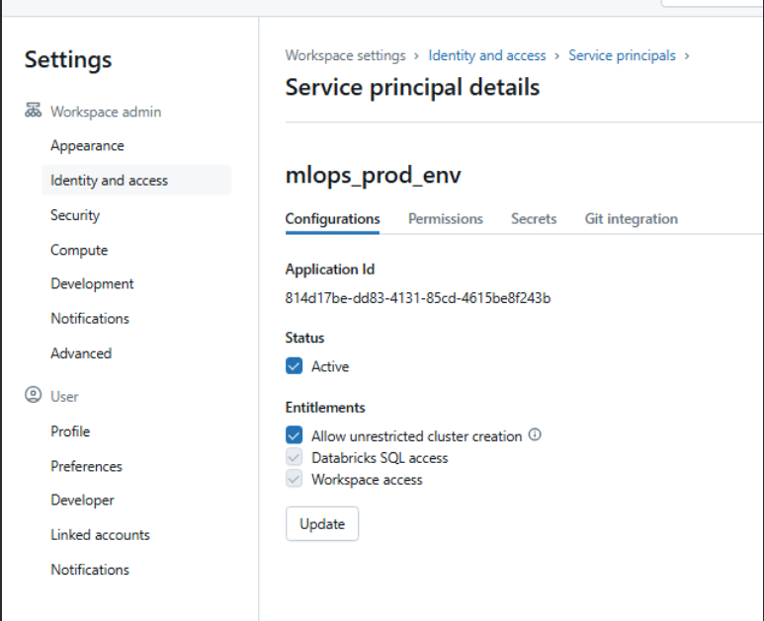Navigate to Service principals breadcrumb link
This screenshot has width=764, height=621.
[622, 55]
